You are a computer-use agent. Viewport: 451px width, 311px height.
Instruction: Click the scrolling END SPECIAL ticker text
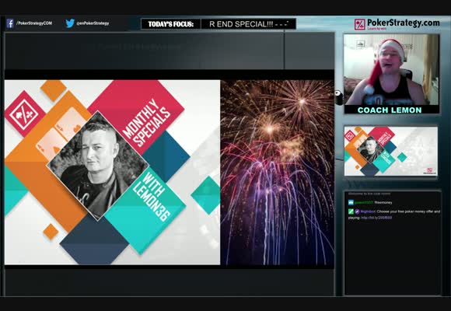tap(248, 24)
